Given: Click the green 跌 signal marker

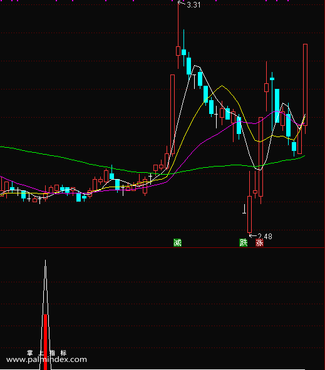Looking at the screenshot, I should (x=244, y=242).
